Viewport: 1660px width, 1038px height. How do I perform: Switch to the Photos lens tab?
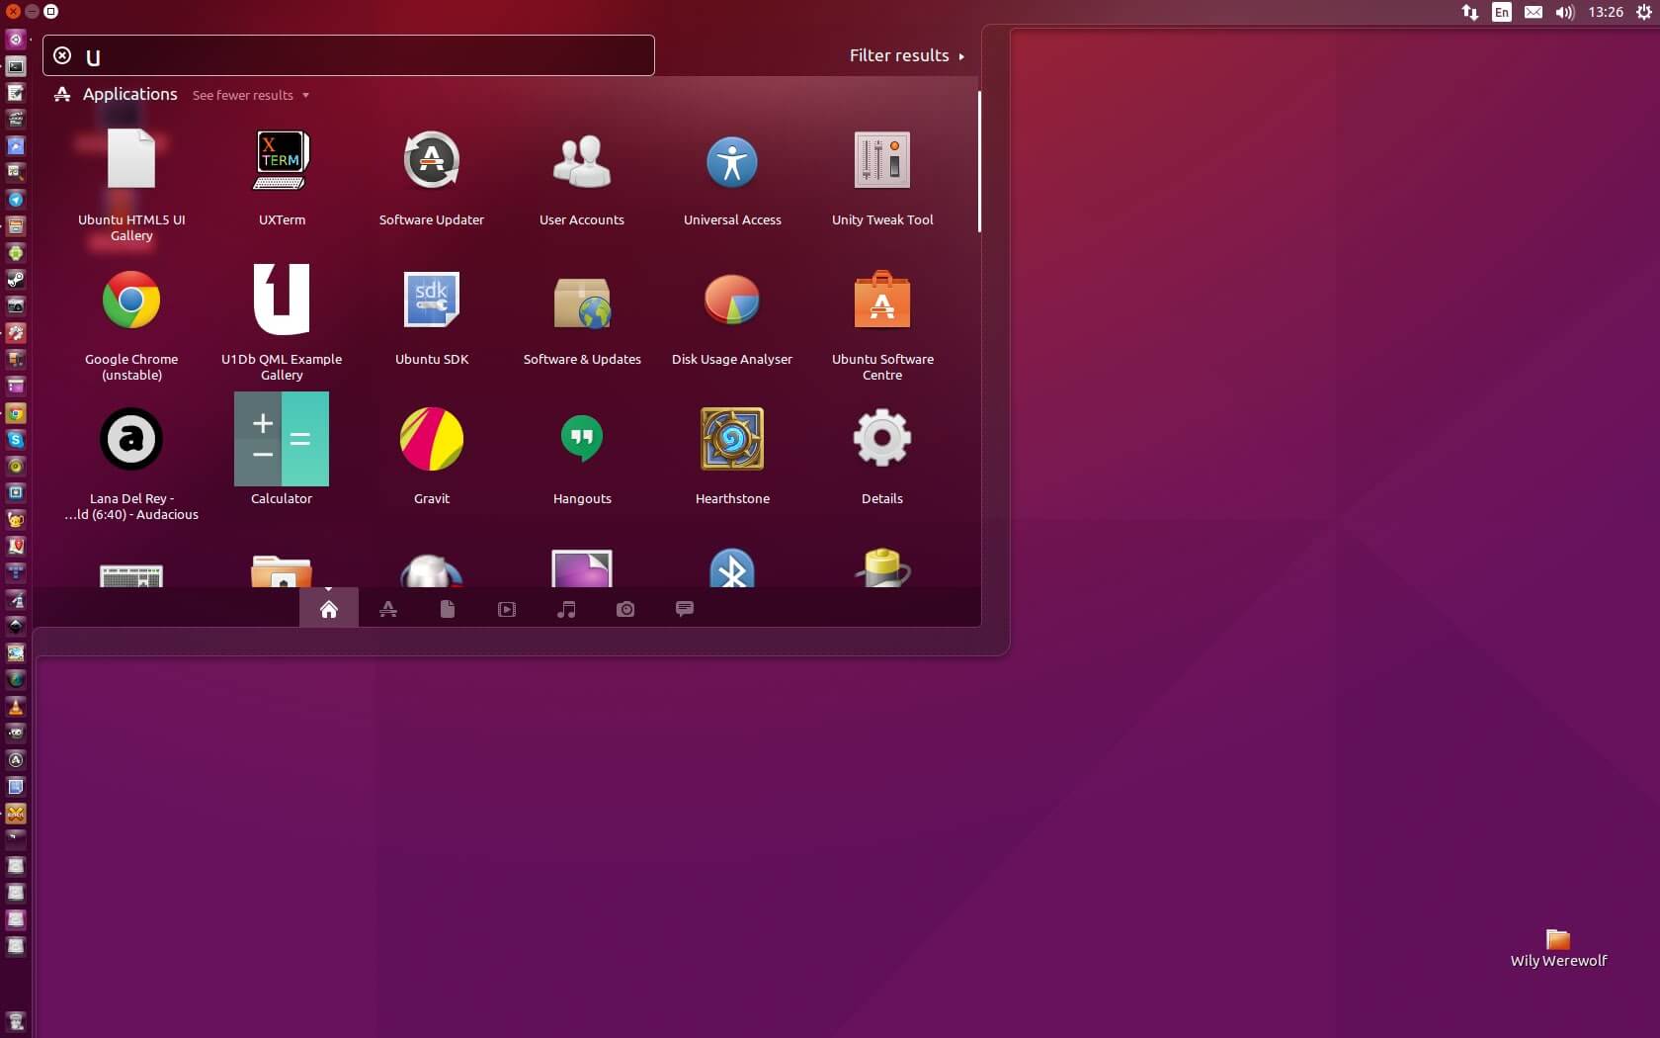[x=625, y=609]
